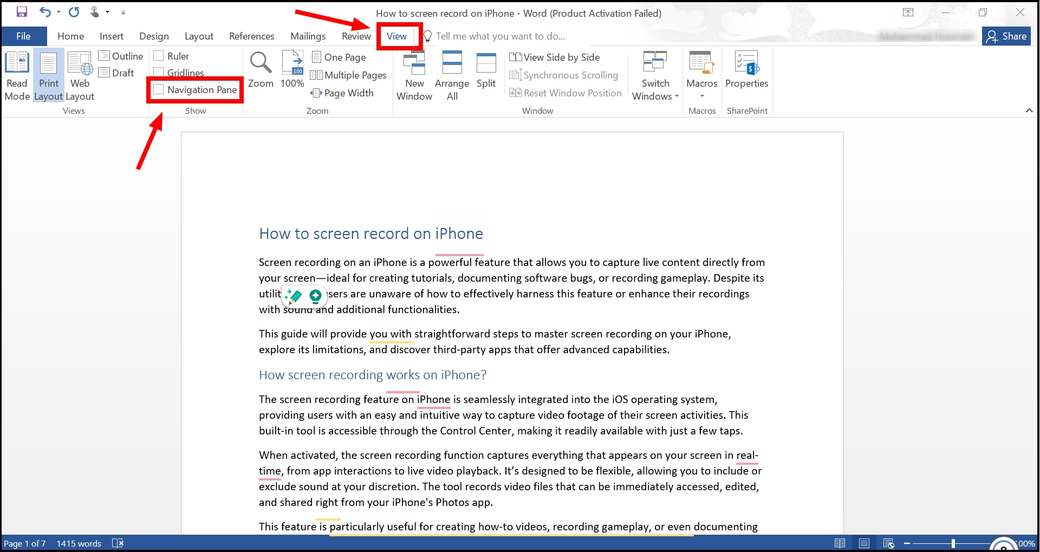Switch to Read Mode view
The height and width of the screenshot is (552, 1040).
(x=17, y=75)
